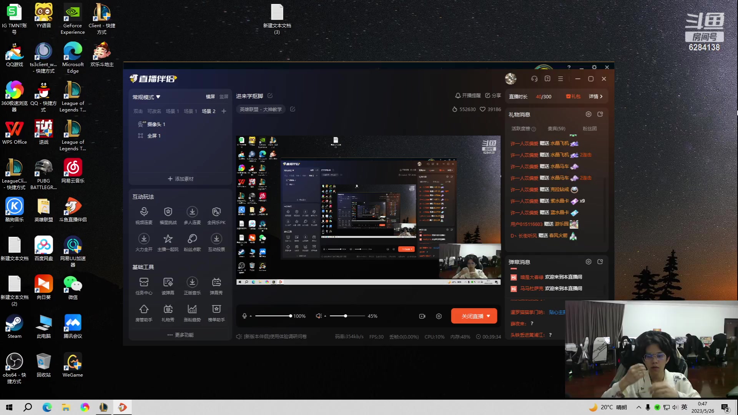This screenshot has width=738, height=415.
Task: Open the 粉丝点歌 song request tool
Action: [192, 242]
